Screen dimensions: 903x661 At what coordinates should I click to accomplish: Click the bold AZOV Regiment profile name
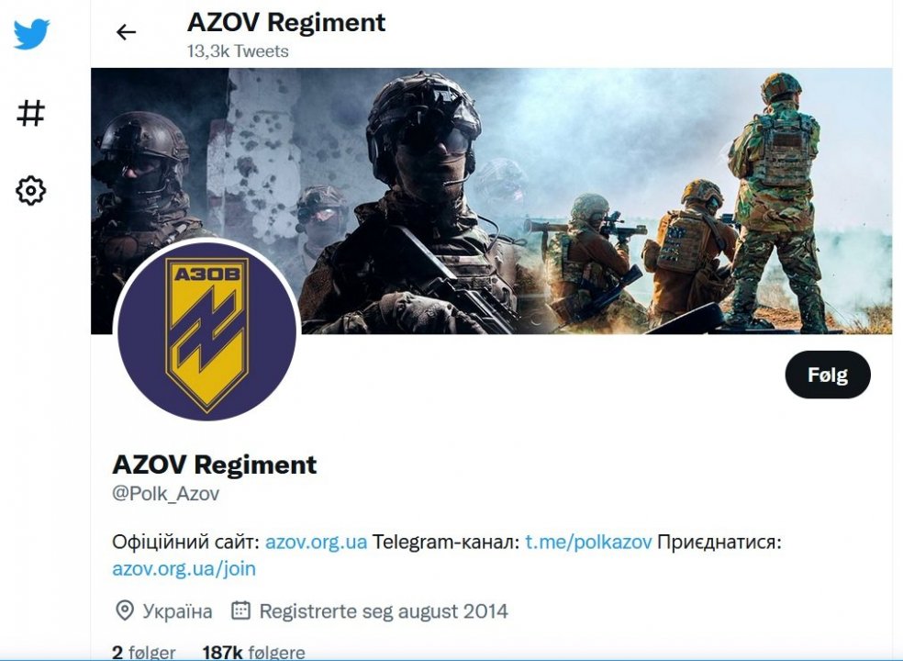point(214,465)
